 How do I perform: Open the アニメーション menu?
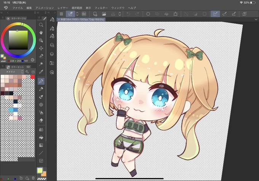tap(45, 8)
